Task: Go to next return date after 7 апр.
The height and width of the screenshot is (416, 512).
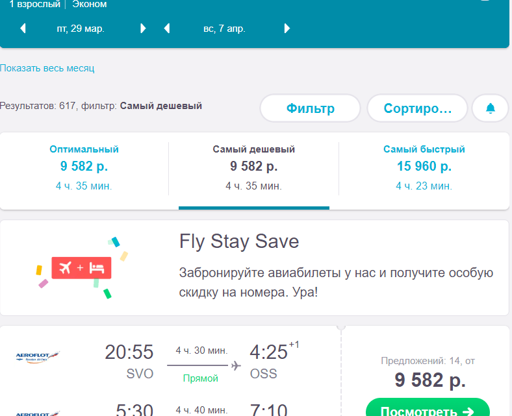Action: tap(287, 29)
